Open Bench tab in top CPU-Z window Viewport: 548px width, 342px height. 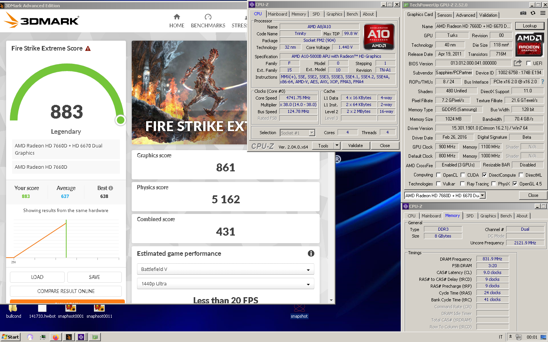352,14
